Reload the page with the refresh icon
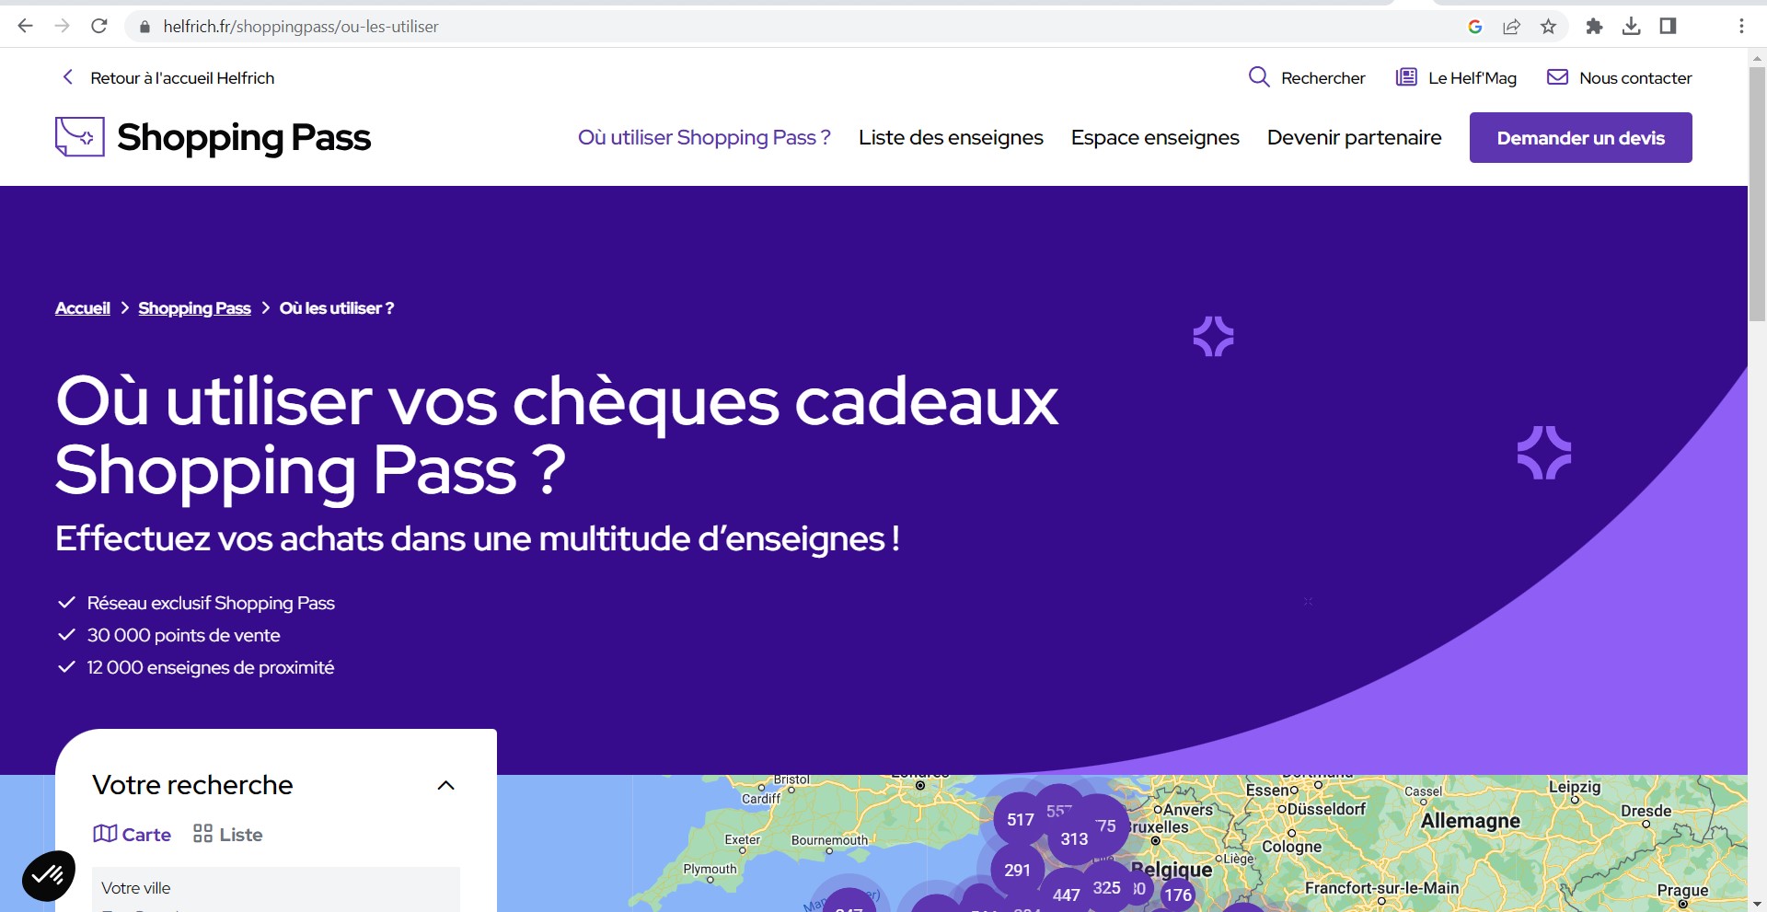Viewport: 1767px width, 912px height. 99,26
